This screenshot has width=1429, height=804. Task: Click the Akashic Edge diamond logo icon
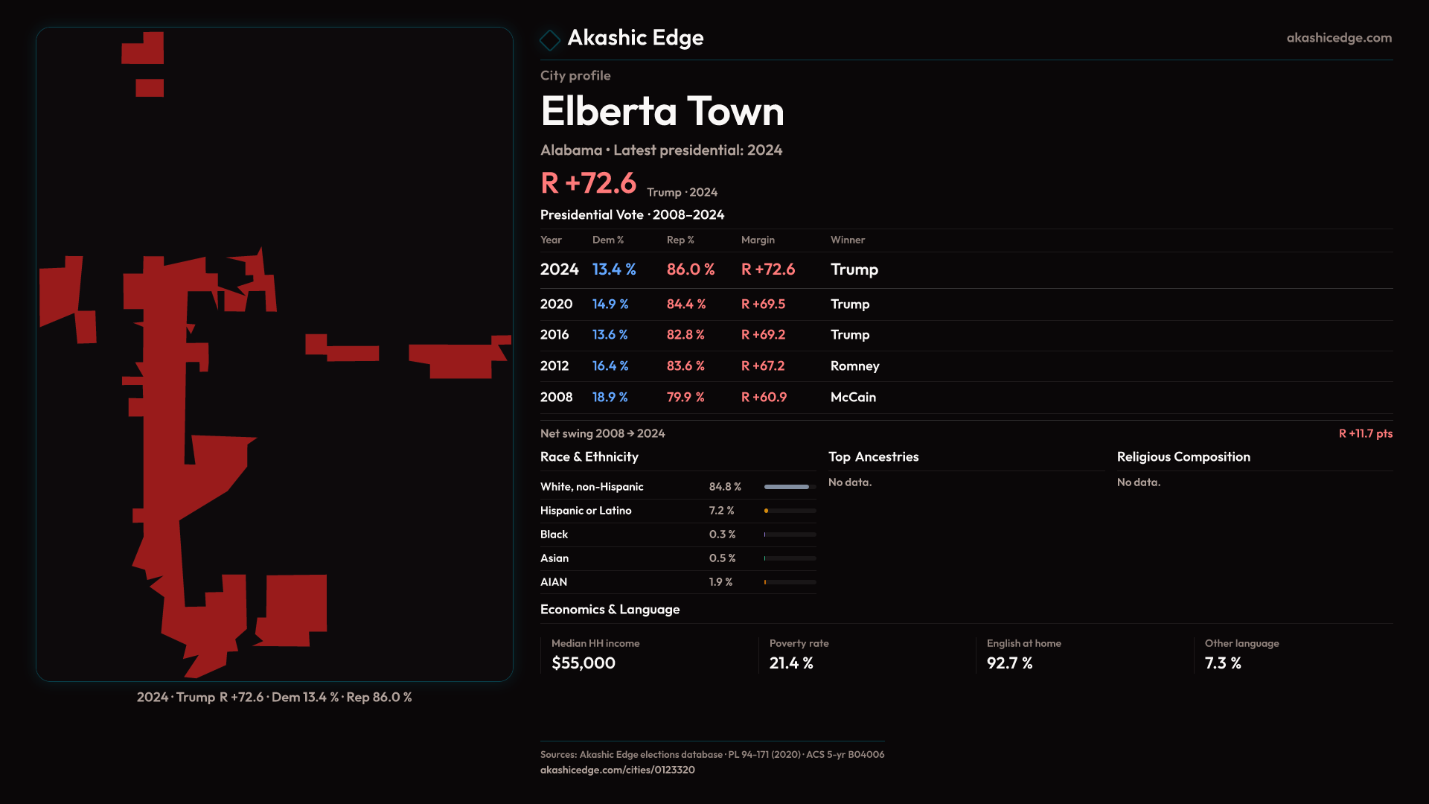[x=550, y=39]
